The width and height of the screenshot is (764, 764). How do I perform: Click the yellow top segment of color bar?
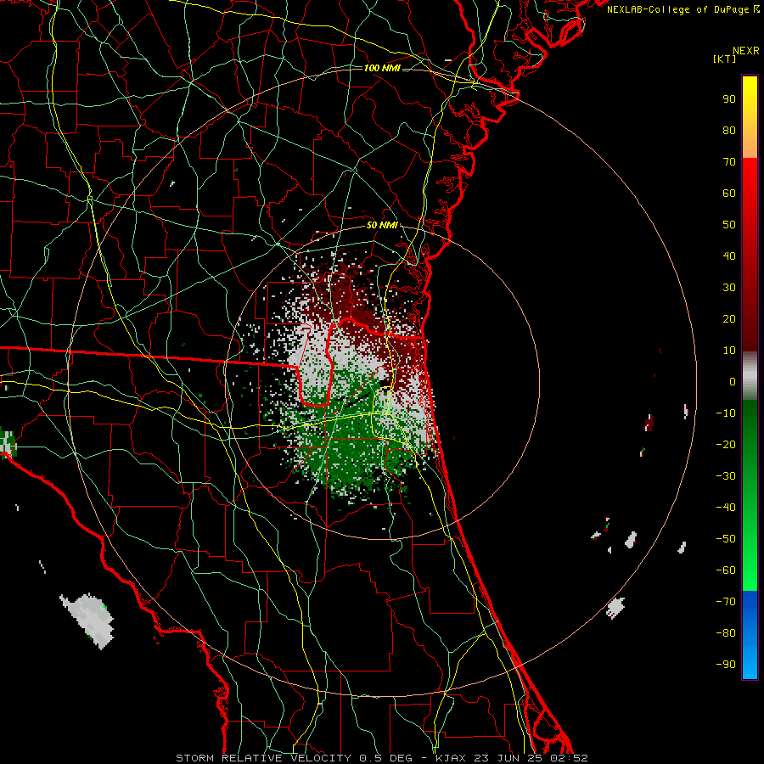point(750,117)
